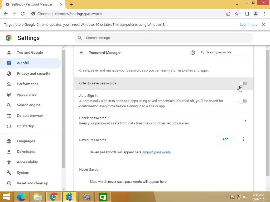
Task: Click the Action Center flag icon
Action: tap(232, 197)
